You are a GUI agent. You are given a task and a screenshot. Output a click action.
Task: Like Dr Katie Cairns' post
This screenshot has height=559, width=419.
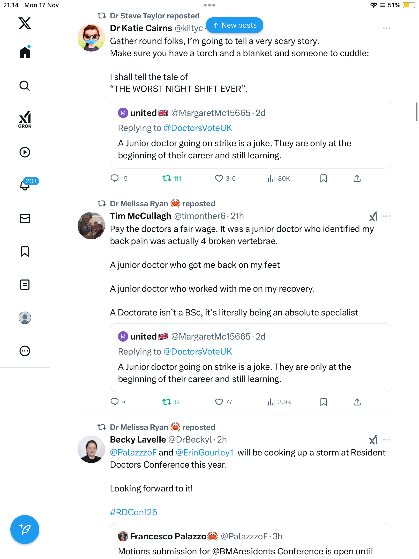pos(219,178)
